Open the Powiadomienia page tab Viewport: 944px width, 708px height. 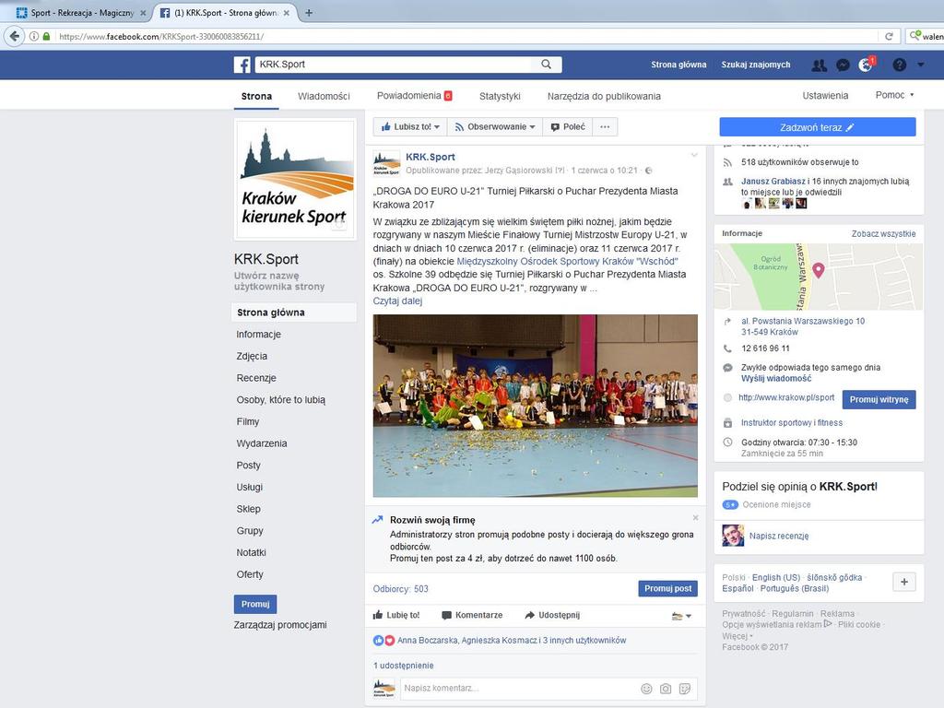point(414,96)
